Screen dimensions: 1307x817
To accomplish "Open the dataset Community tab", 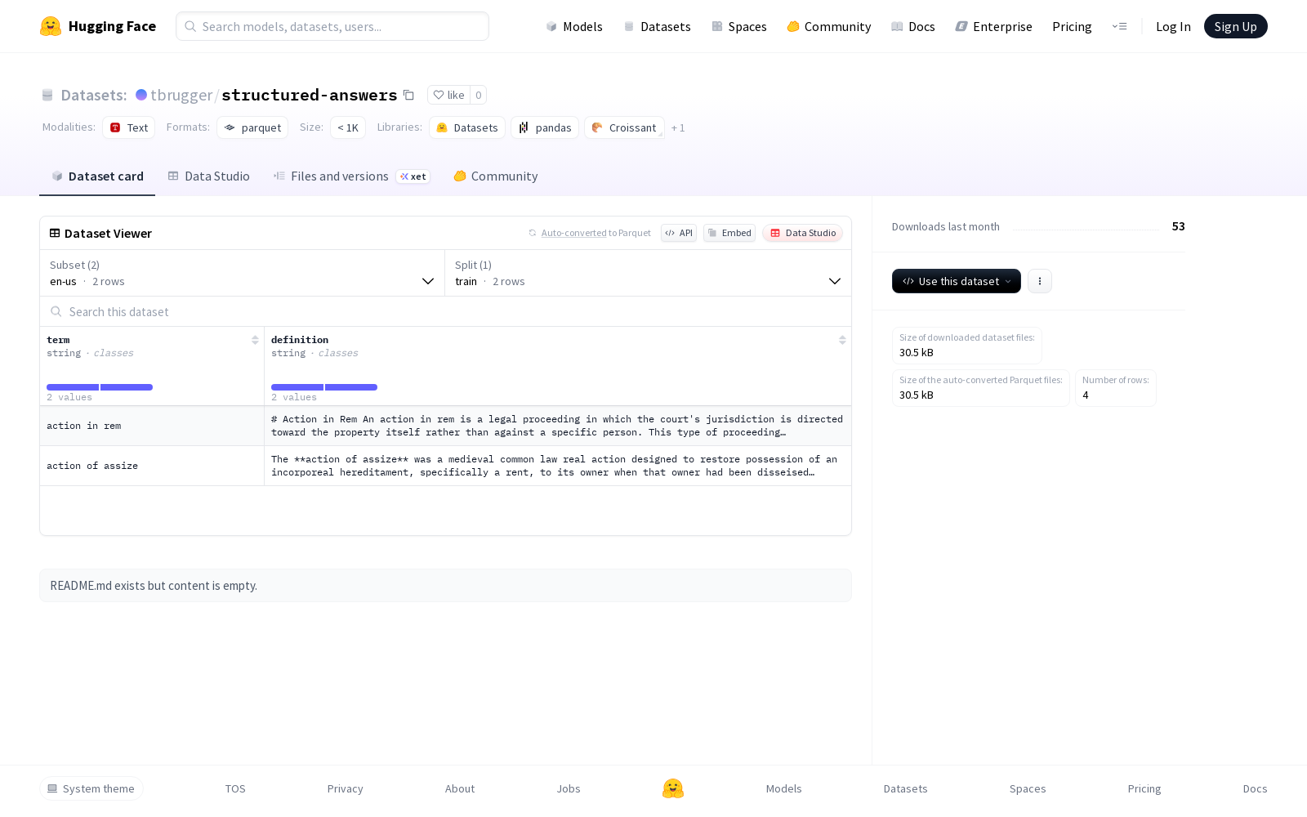I will [x=496, y=176].
